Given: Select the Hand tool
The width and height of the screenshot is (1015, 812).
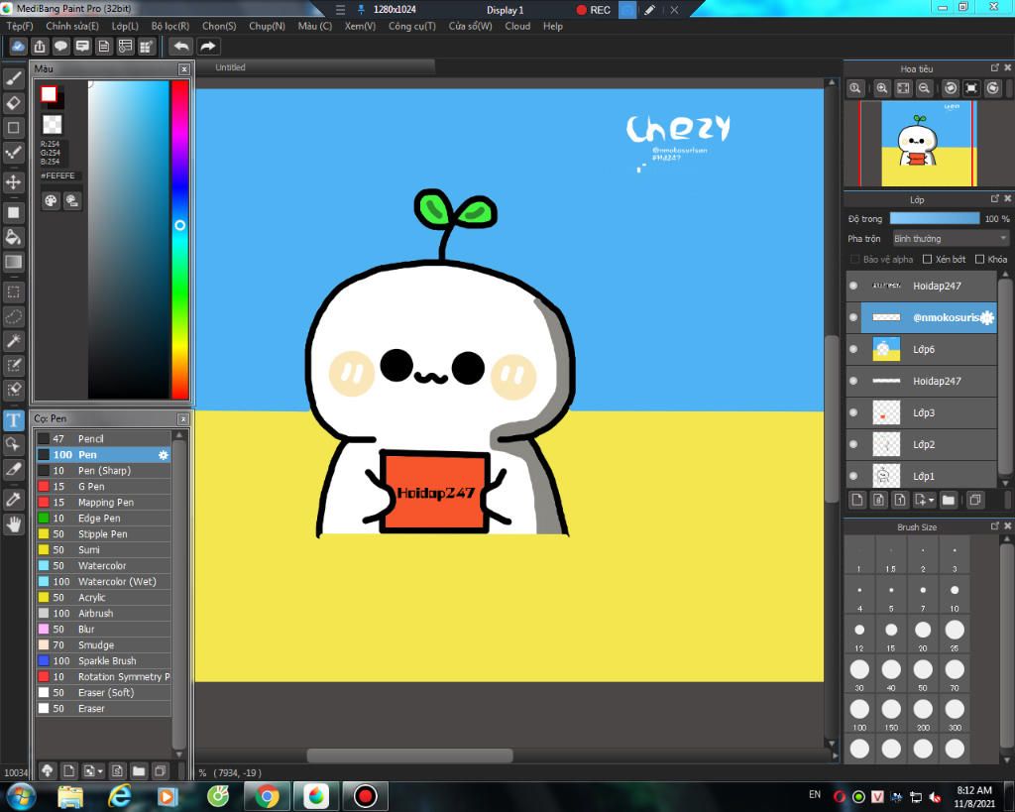Looking at the screenshot, I should [x=14, y=523].
